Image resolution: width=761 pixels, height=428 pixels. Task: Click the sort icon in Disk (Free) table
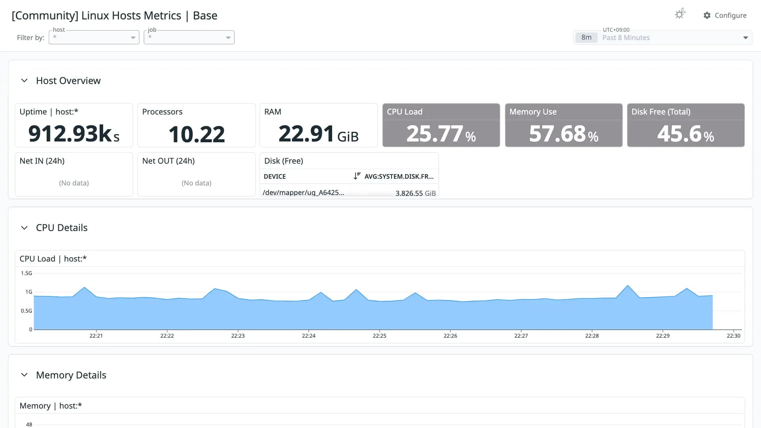[357, 176]
